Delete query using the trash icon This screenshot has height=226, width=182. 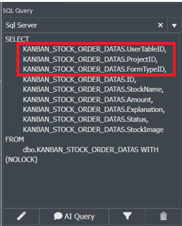tap(164, 216)
